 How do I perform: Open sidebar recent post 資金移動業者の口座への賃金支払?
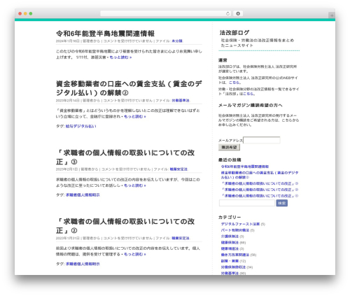[260, 175]
